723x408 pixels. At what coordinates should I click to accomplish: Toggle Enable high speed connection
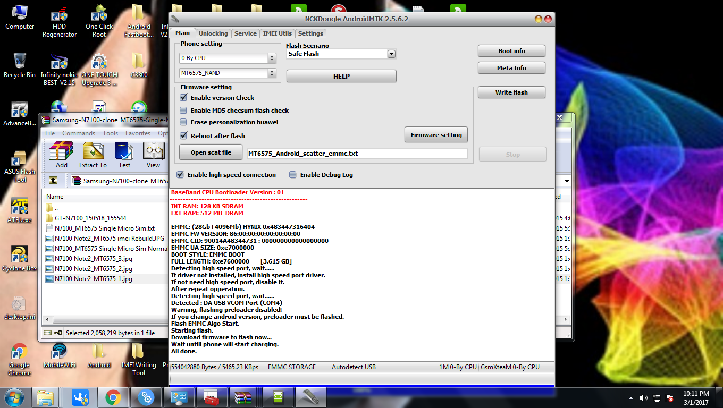point(180,175)
